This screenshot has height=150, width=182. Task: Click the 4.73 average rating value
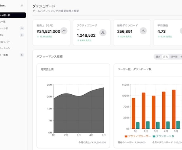[x=161, y=32]
